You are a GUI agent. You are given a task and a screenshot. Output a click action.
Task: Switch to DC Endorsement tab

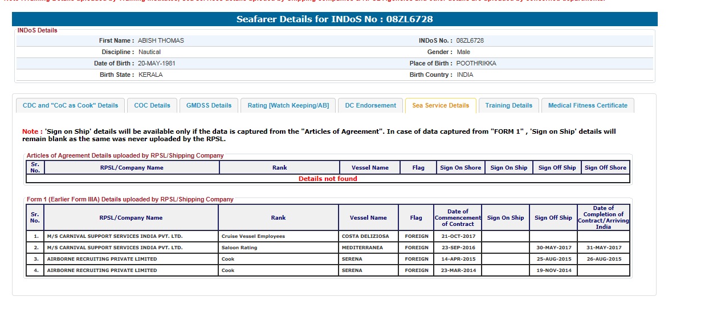pyautogui.click(x=370, y=105)
